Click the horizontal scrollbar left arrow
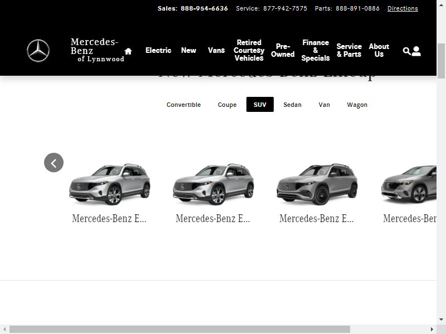The width and height of the screenshot is (446, 334). tap(4, 330)
